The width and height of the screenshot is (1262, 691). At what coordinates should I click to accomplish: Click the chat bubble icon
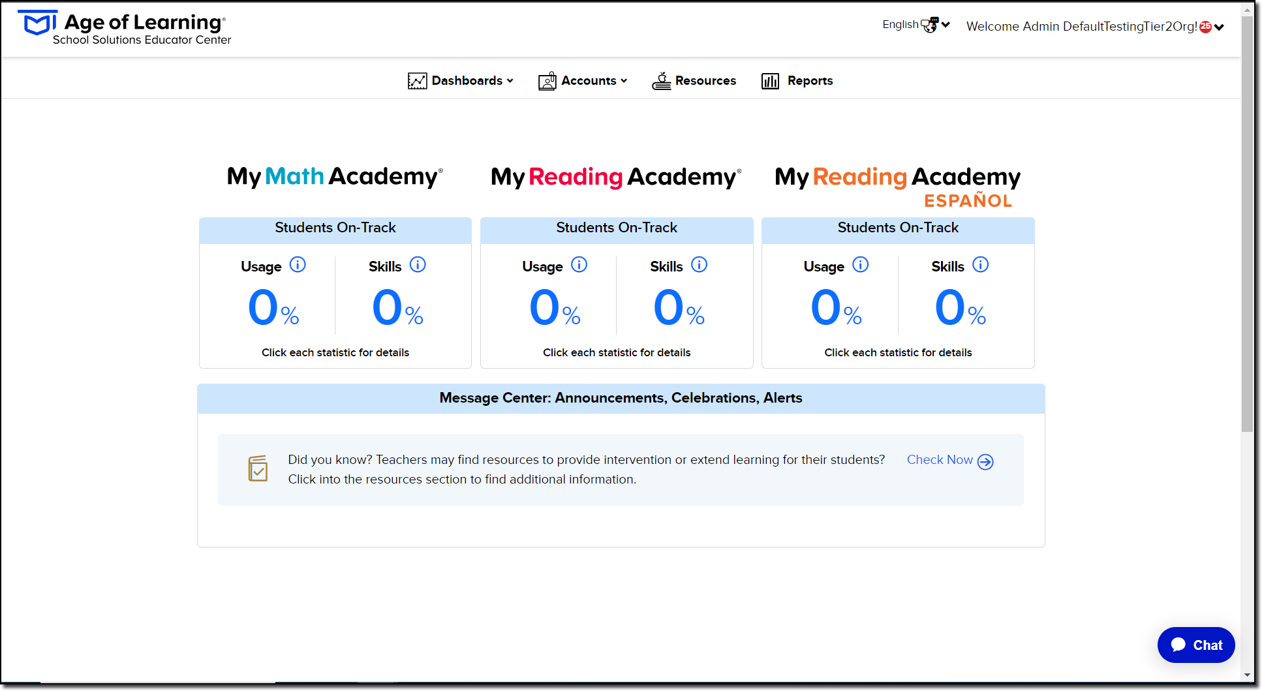[x=1178, y=645]
